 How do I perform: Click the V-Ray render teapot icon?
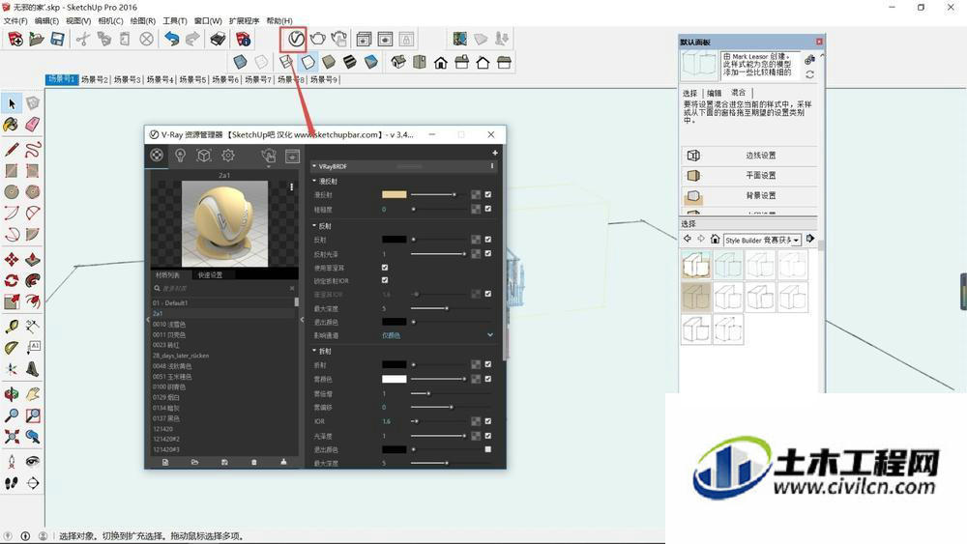[317, 40]
